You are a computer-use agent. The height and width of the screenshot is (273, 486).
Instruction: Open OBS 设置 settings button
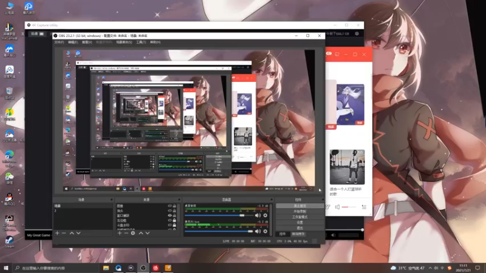click(299, 223)
